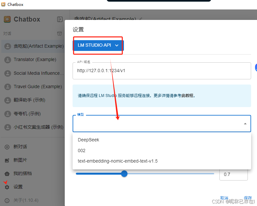The width and height of the screenshot is (257, 206).
Task: Click the API 域名 input field
Action: 162,71
